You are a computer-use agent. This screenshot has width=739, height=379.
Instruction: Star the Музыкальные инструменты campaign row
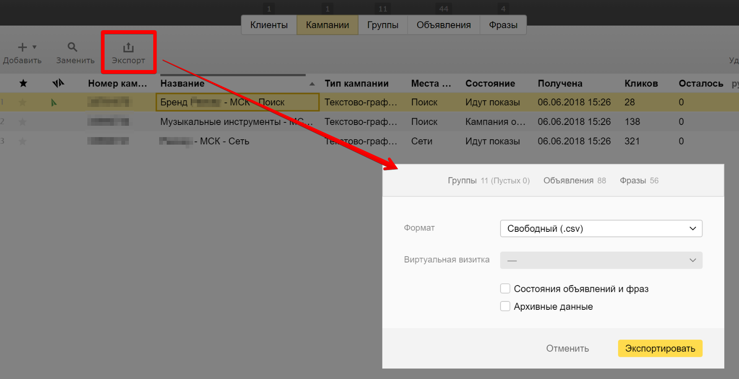point(23,122)
